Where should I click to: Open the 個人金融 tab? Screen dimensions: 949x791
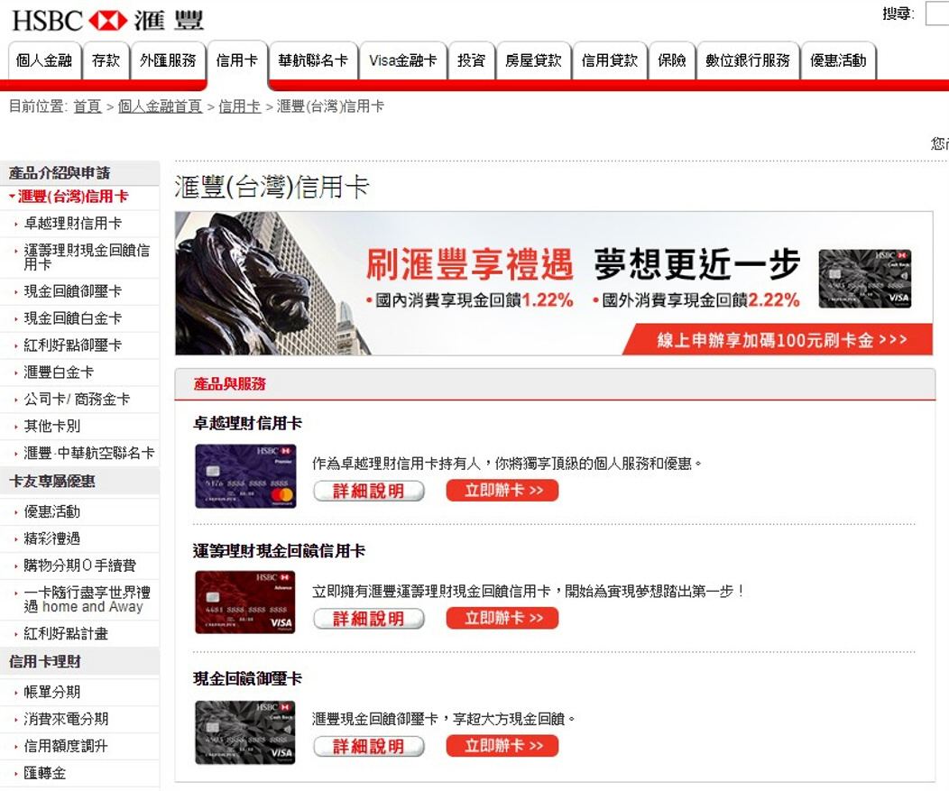44,60
